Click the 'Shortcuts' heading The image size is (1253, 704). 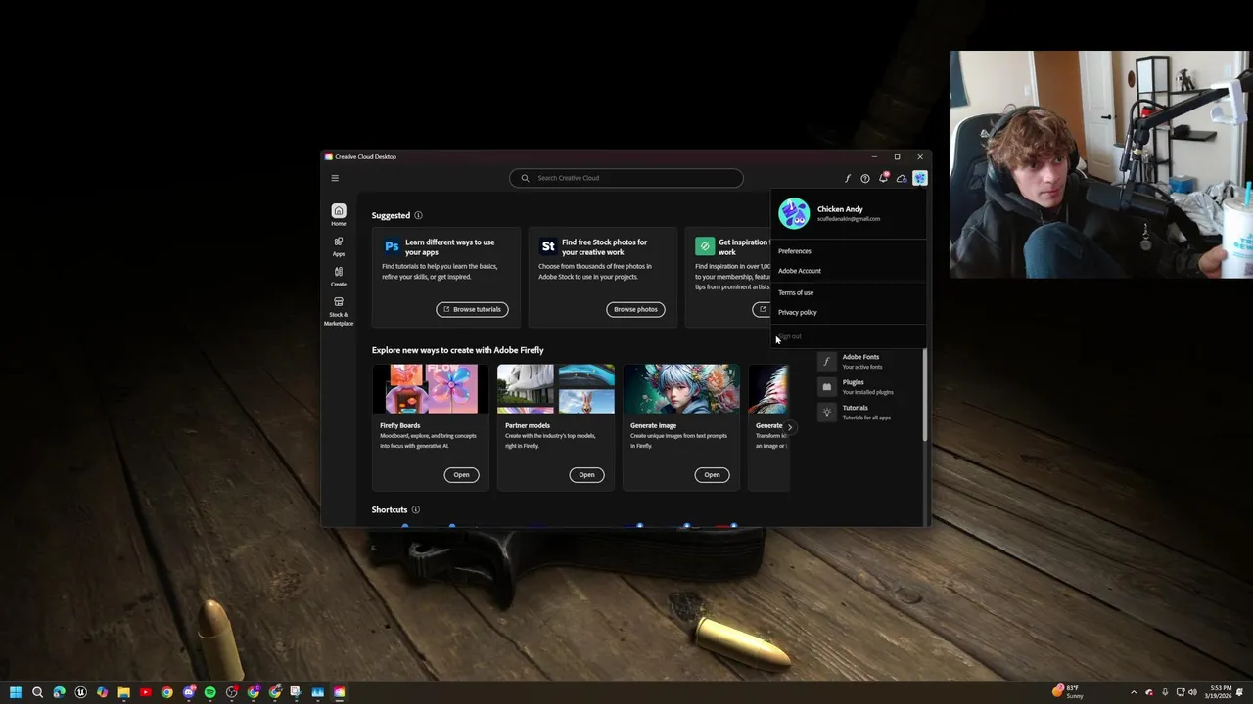click(x=390, y=509)
